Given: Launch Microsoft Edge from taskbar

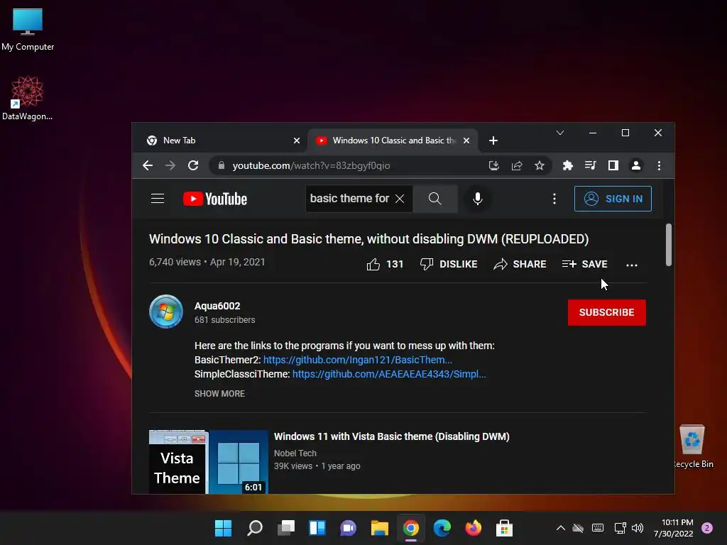Looking at the screenshot, I should coord(442,528).
